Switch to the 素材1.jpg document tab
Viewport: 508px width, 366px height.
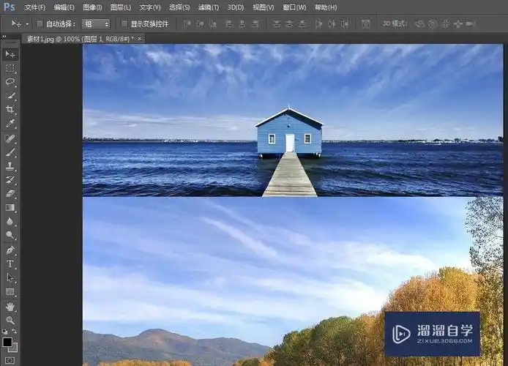pyautogui.click(x=78, y=38)
